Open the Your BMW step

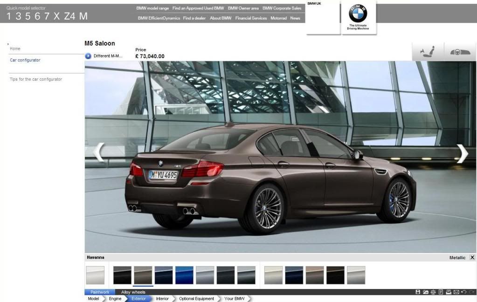(234, 299)
